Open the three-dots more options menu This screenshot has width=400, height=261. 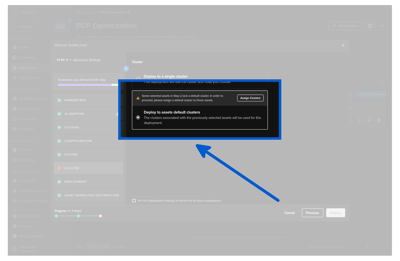[382, 26]
